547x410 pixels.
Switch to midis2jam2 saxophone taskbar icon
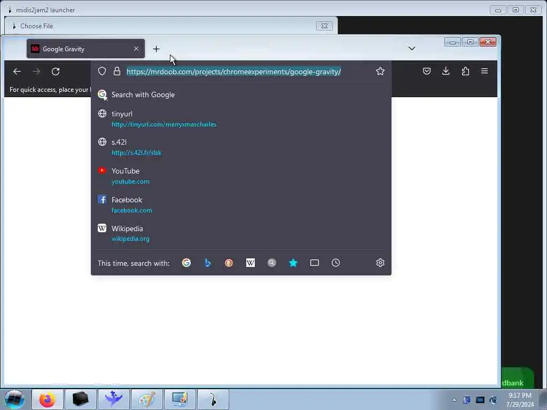pos(213,399)
